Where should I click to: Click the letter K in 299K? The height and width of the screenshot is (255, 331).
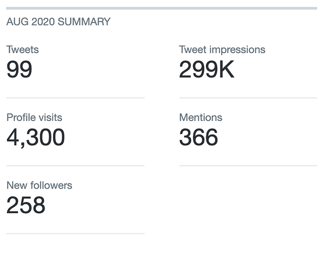pyautogui.click(x=226, y=69)
